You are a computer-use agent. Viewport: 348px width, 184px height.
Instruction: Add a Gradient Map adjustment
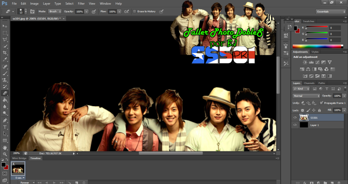click(x=330, y=76)
